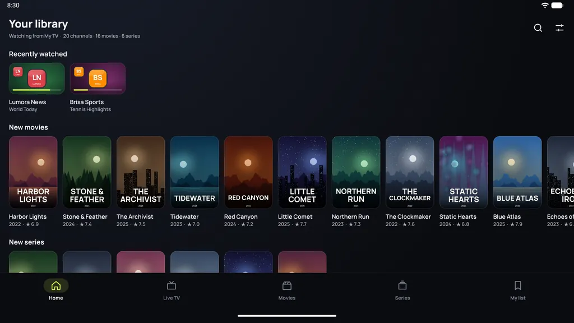Go to the Live TV tab
This screenshot has height=323, width=574.
coord(172,291)
